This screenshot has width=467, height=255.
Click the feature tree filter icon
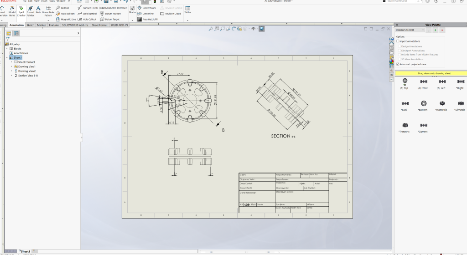point(8,39)
